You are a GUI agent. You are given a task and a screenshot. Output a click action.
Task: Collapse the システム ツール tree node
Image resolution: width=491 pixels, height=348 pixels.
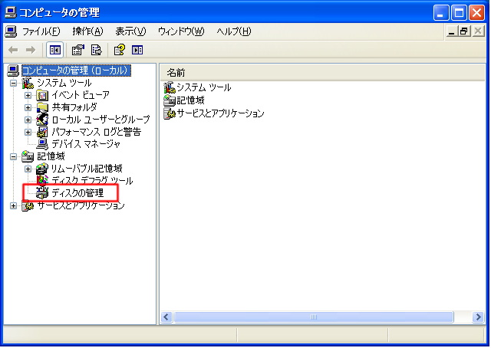(13, 84)
